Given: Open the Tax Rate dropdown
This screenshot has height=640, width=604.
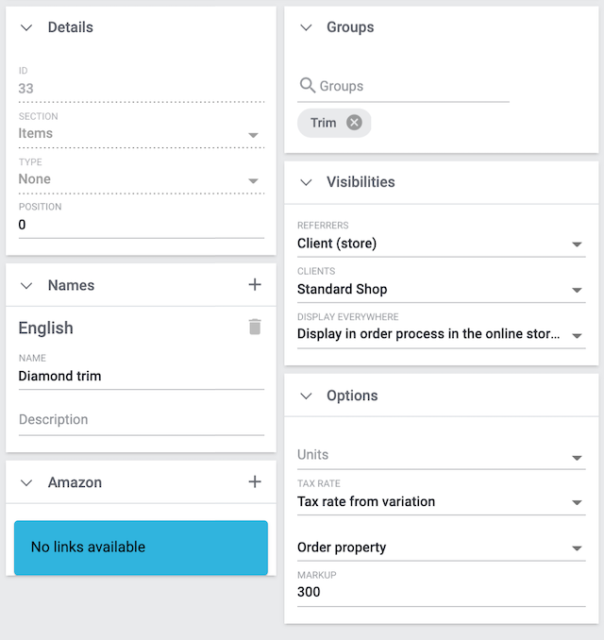Looking at the screenshot, I should (x=577, y=502).
